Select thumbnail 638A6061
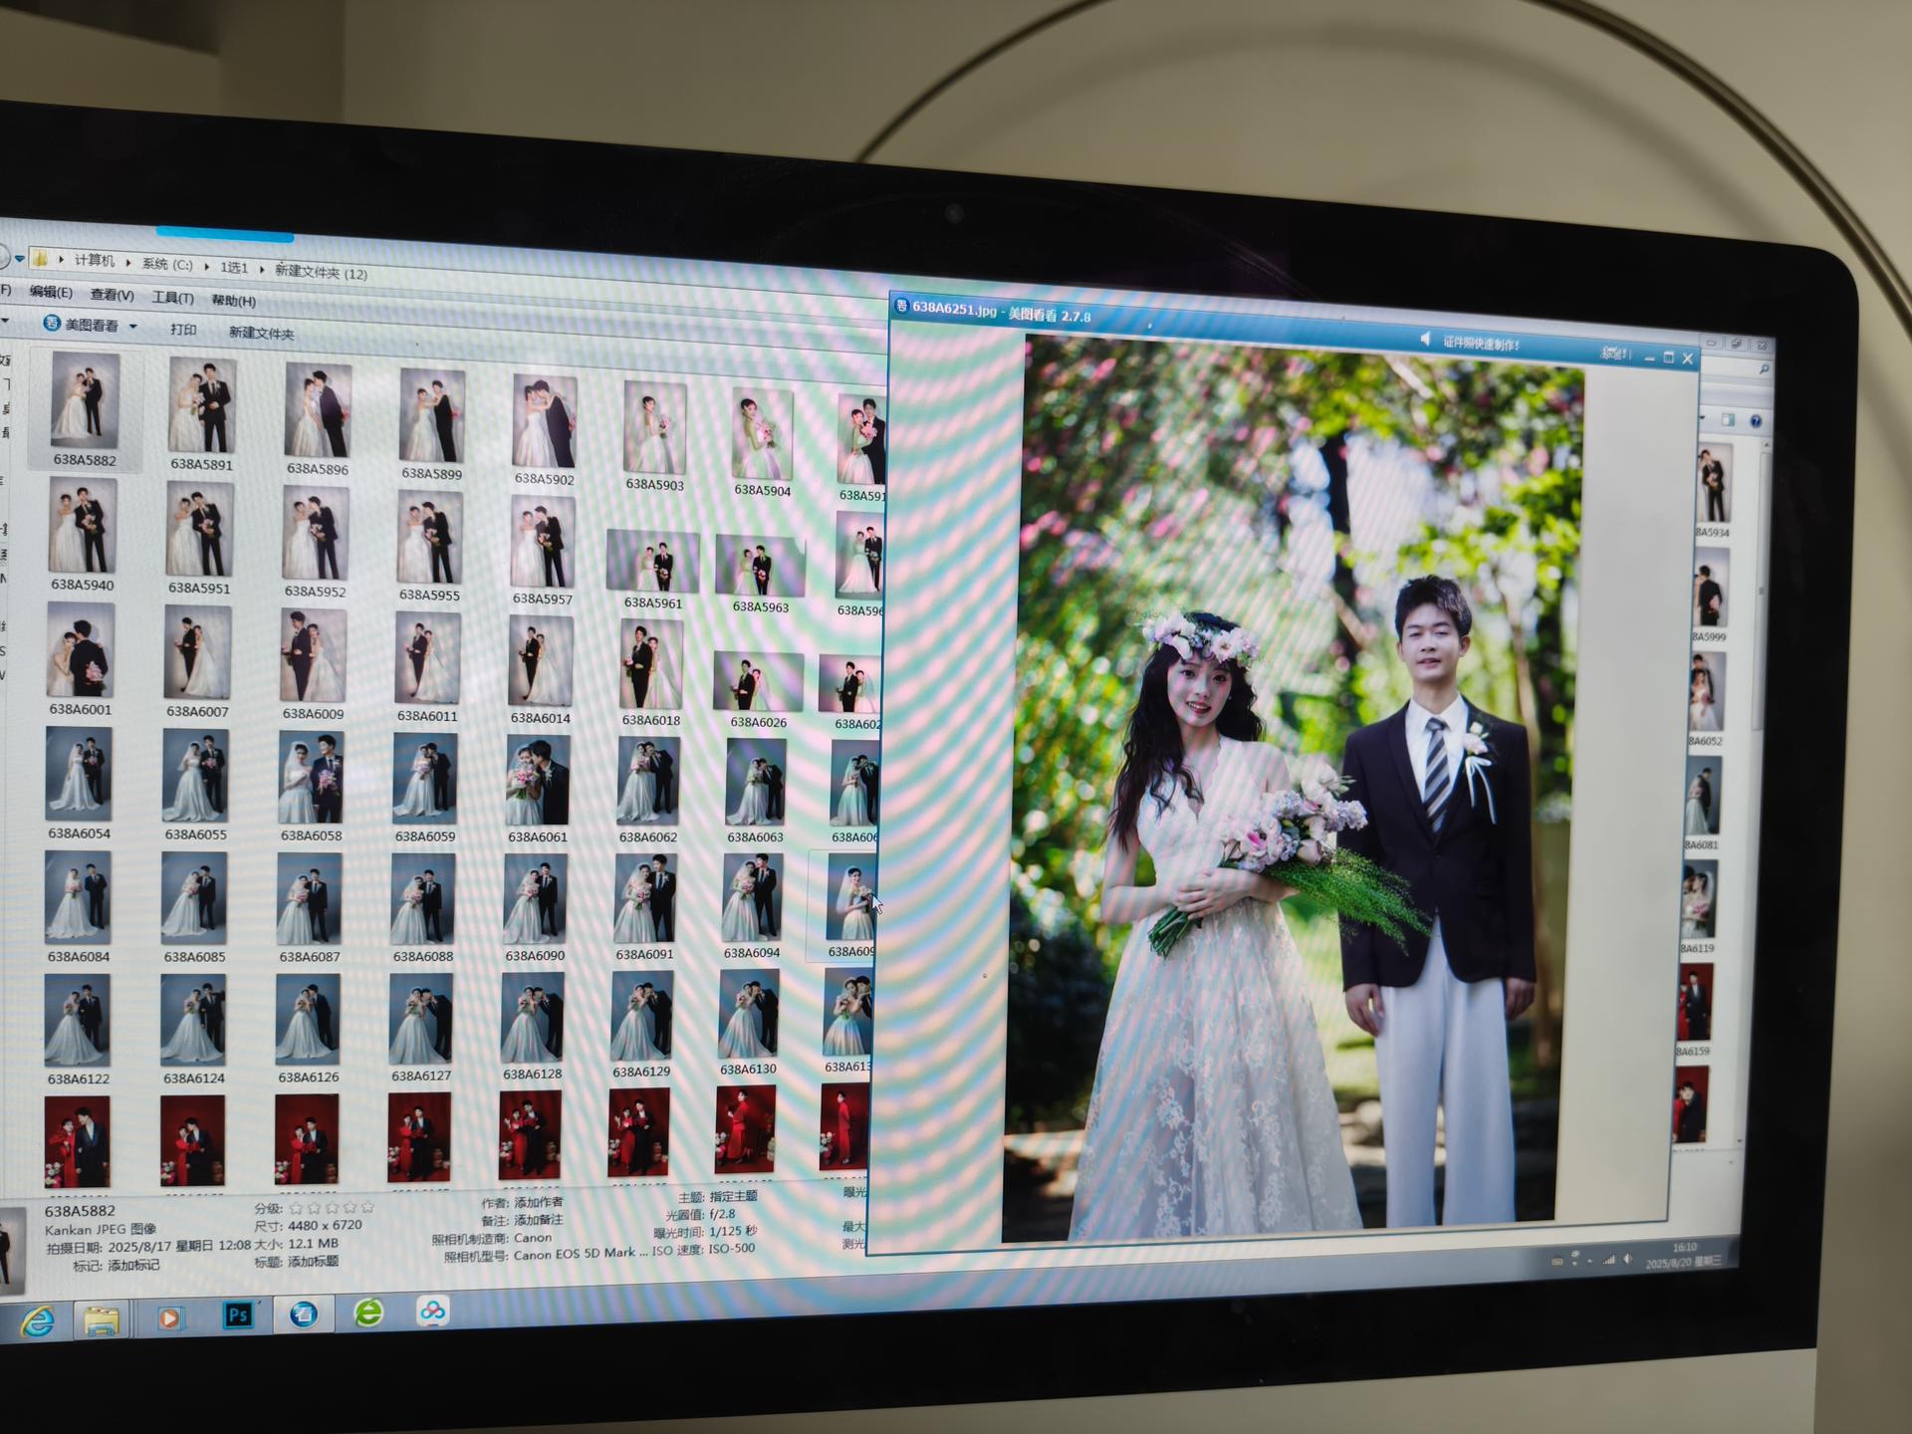 tap(538, 781)
